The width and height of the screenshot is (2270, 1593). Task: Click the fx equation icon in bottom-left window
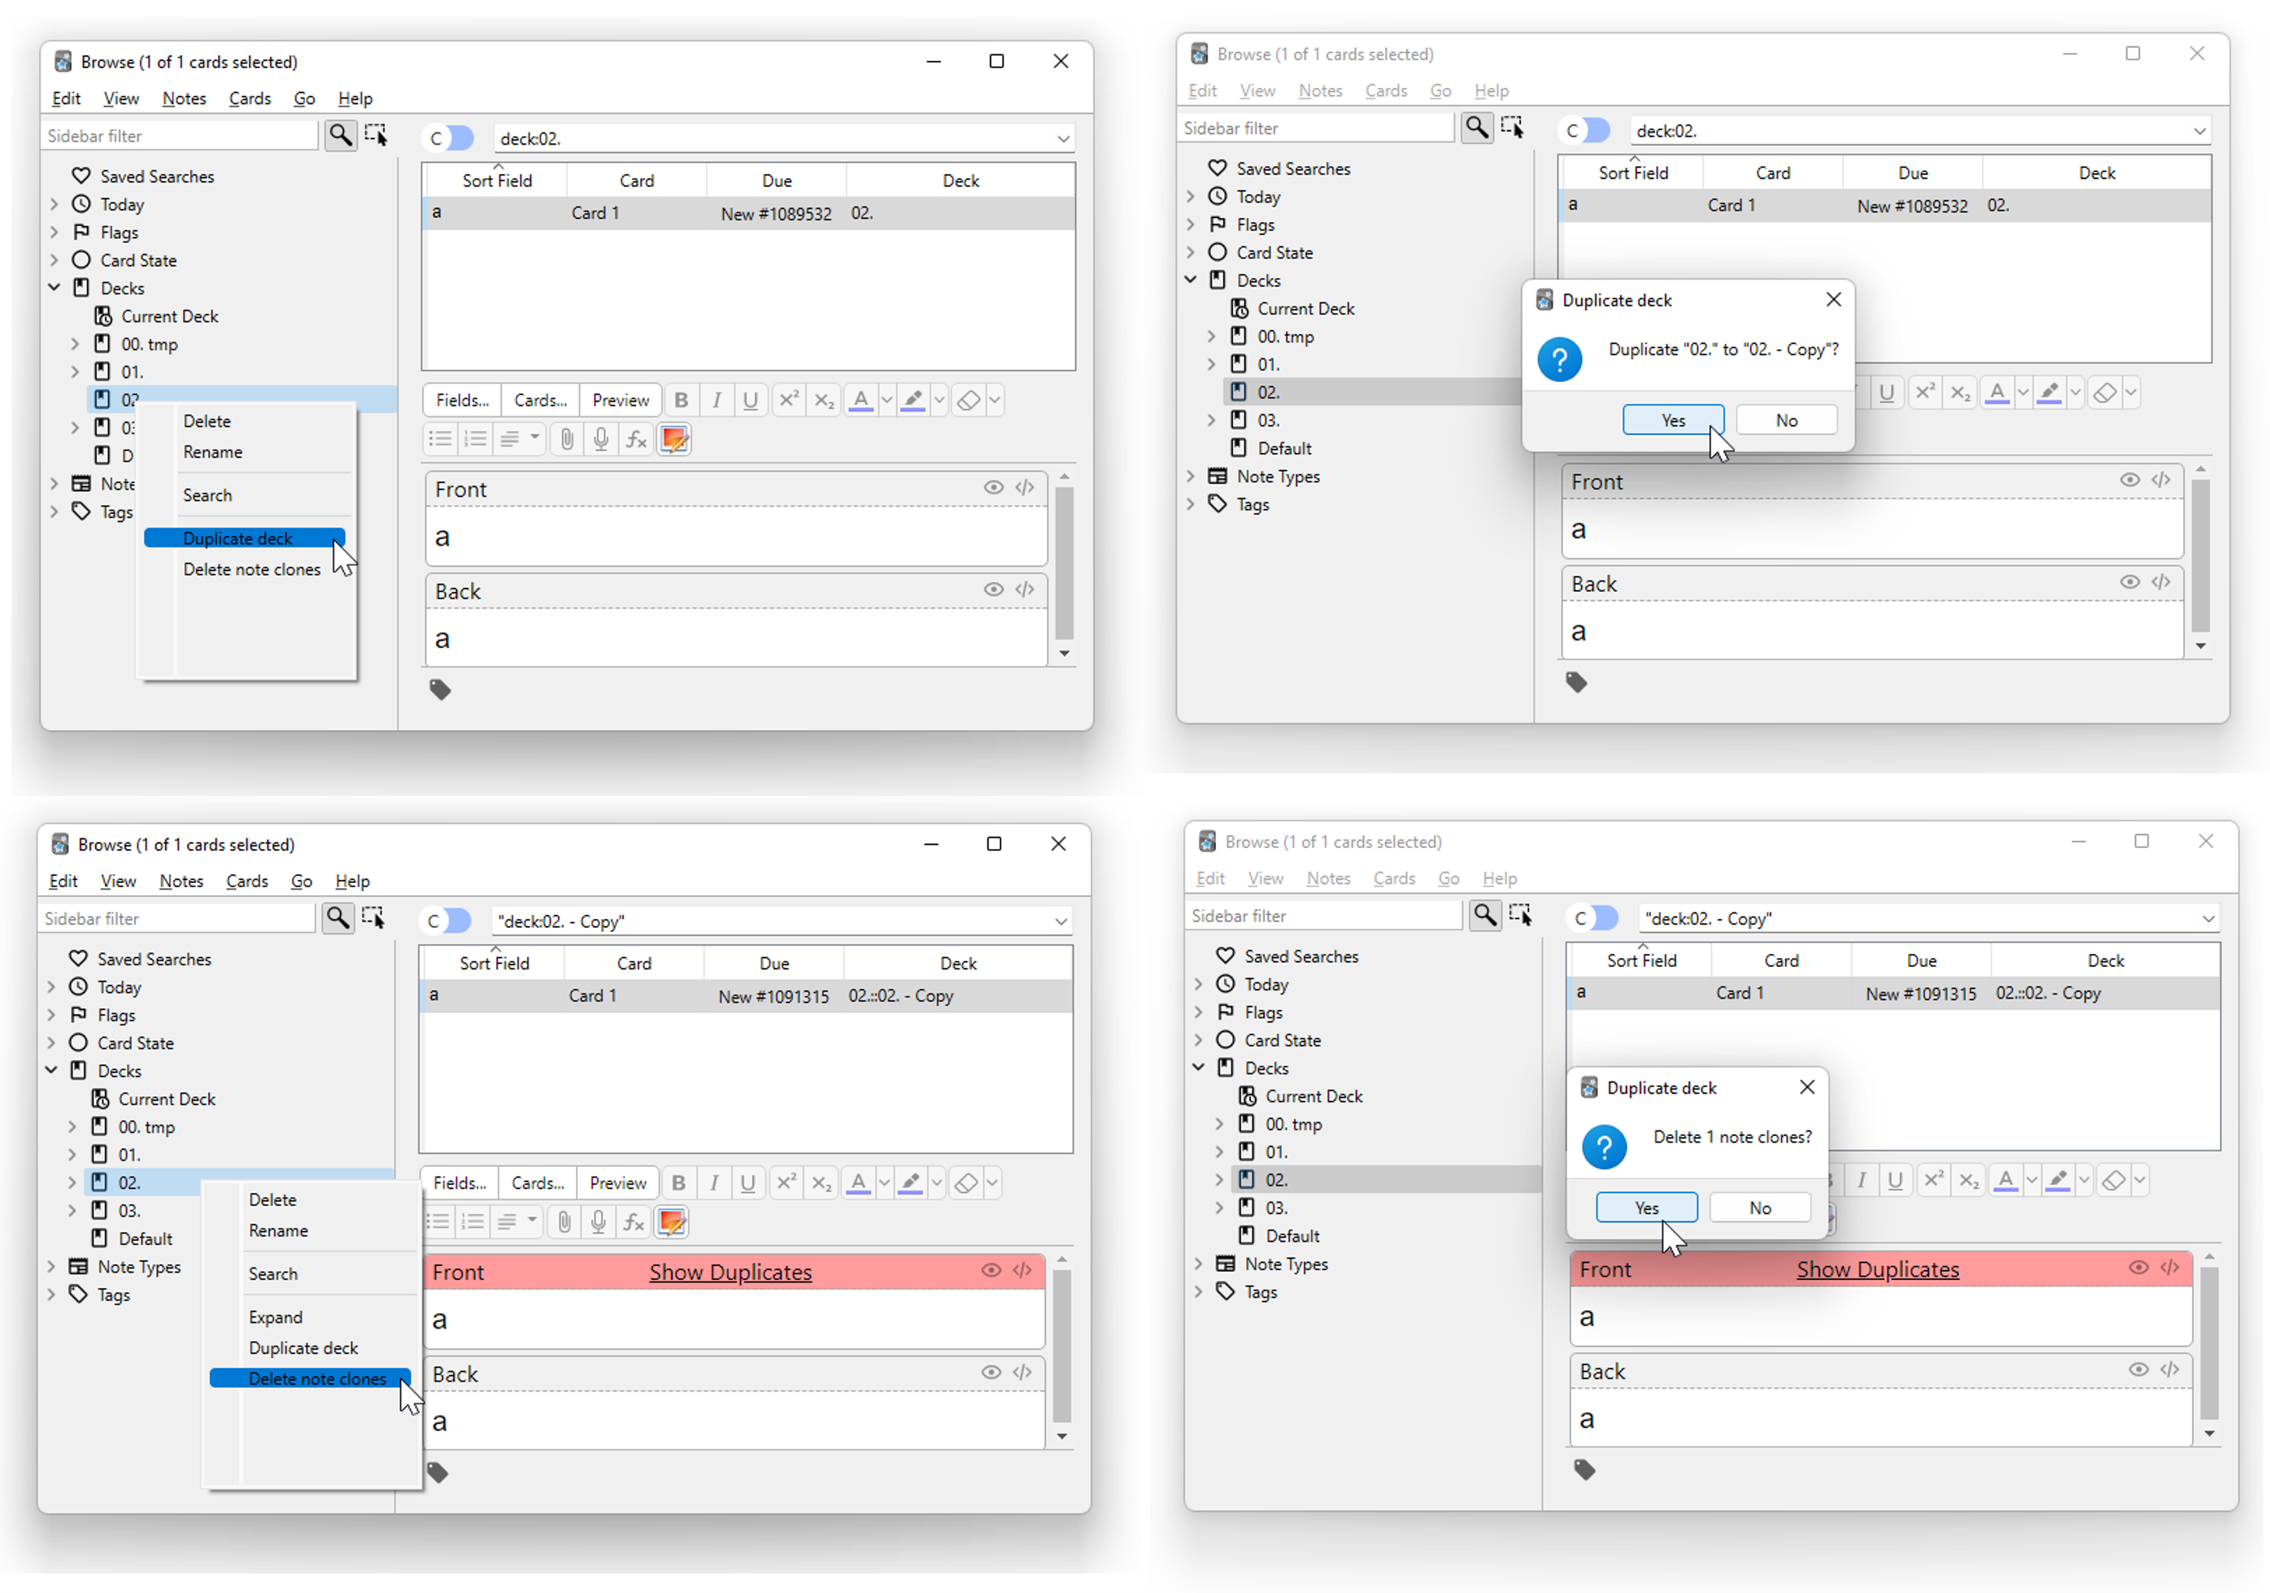click(x=634, y=1222)
